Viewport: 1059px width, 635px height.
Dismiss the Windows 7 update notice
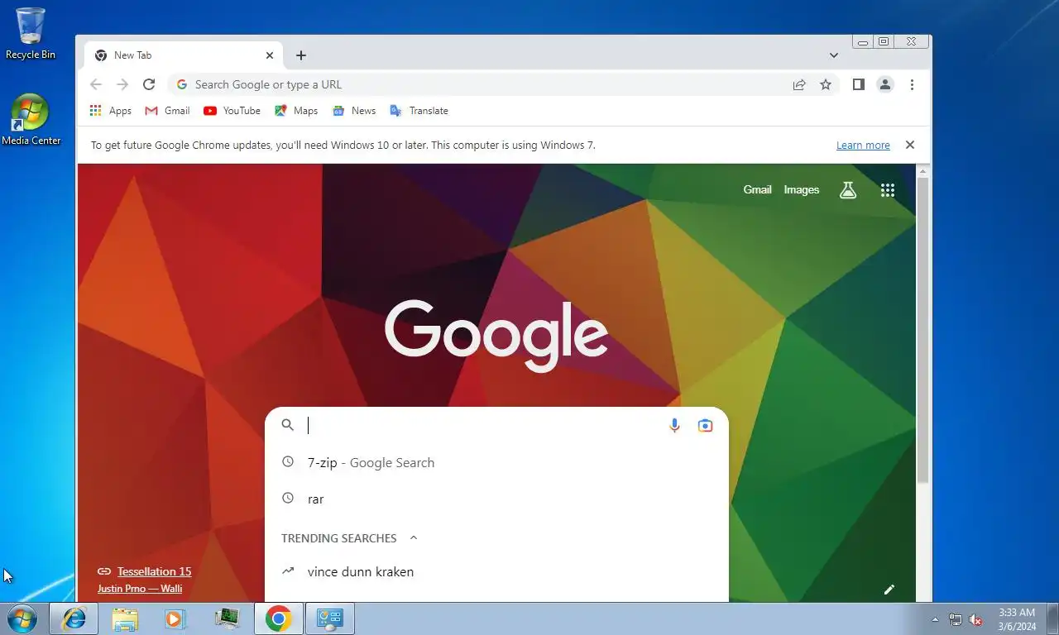coord(910,145)
